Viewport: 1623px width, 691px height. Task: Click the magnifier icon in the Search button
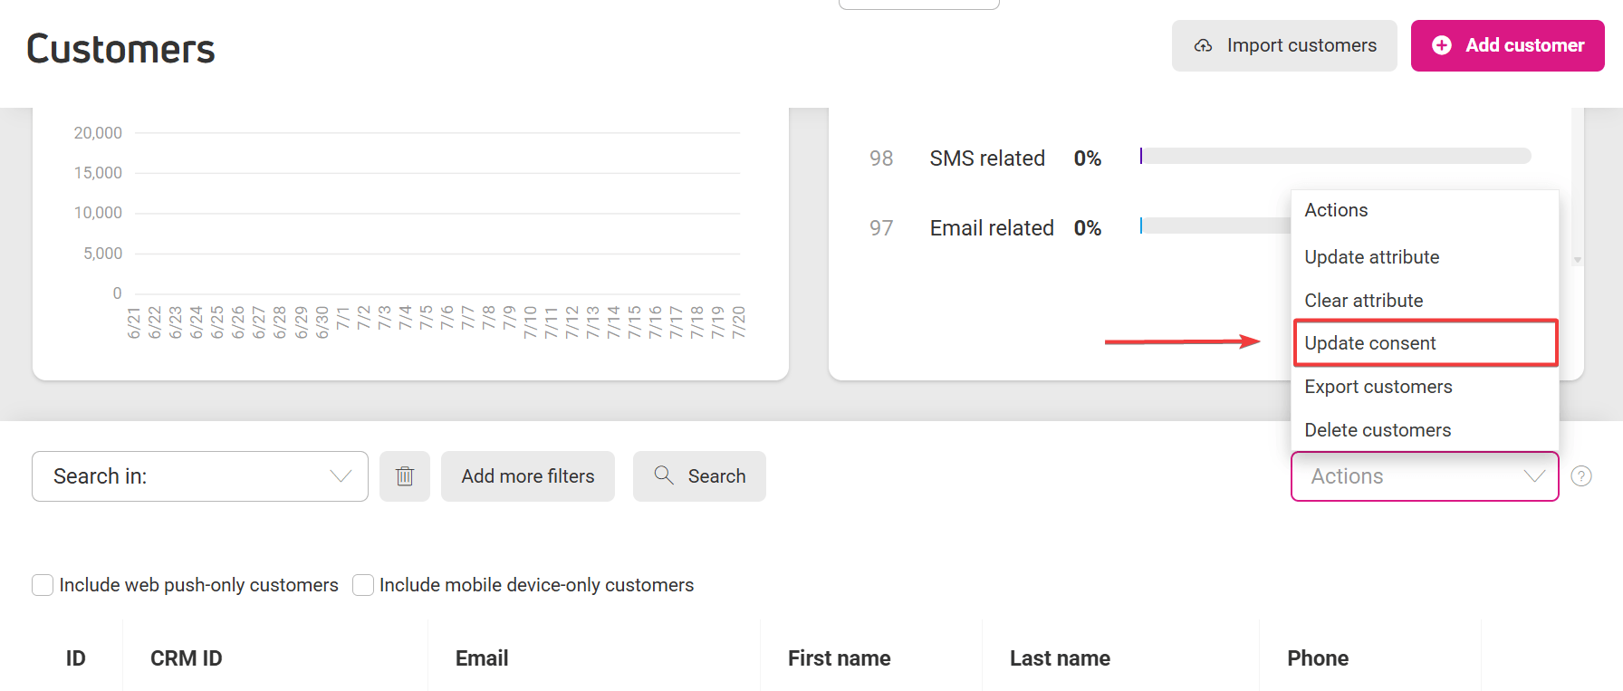tap(664, 475)
